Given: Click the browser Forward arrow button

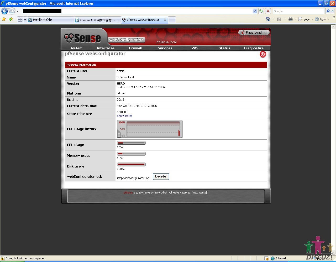Looking at the screenshot, I should [12, 11].
